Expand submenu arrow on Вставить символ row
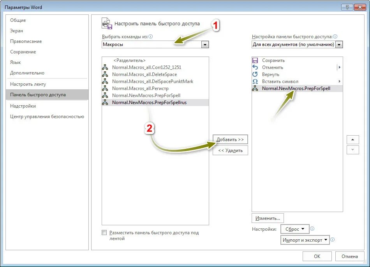The image size is (370, 267). click(x=339, y=81)
